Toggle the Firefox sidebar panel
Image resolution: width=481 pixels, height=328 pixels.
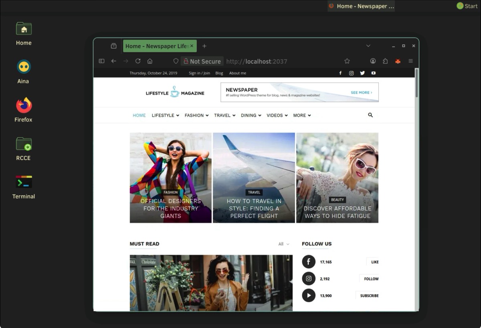[101, 61]
